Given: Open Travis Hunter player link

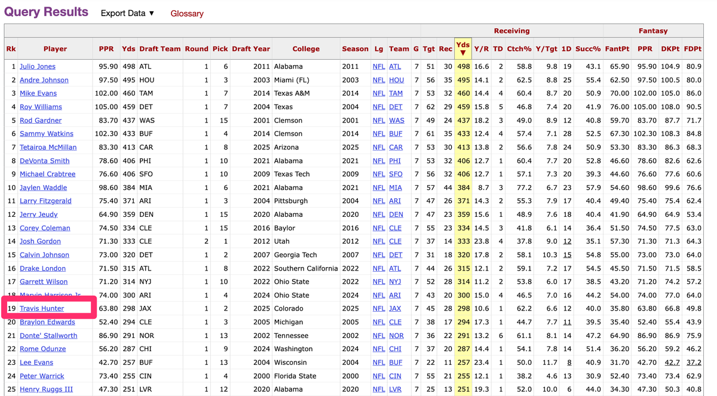Looking at the screenshot, I should click(x=42, y=308).
